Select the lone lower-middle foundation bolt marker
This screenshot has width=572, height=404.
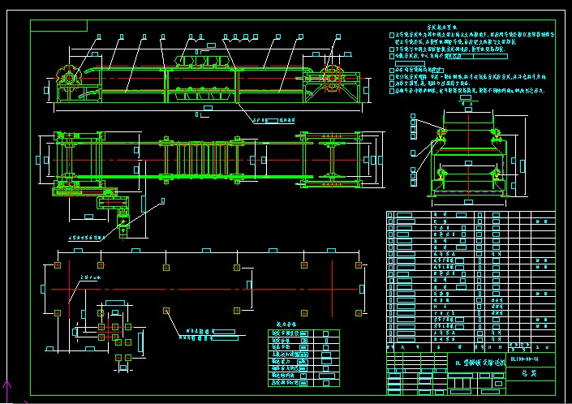point(166,311)
